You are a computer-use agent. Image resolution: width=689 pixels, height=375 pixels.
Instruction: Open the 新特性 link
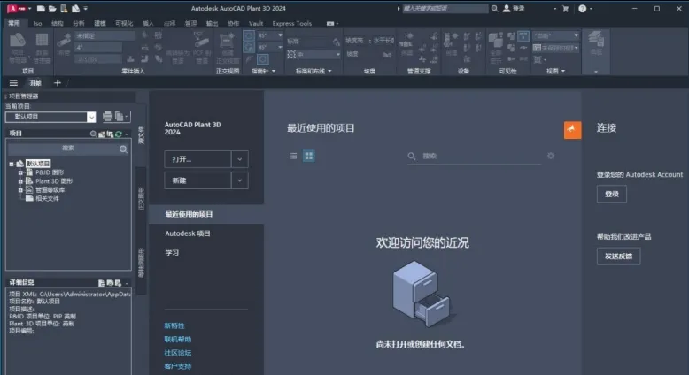[x=174, y=325]
